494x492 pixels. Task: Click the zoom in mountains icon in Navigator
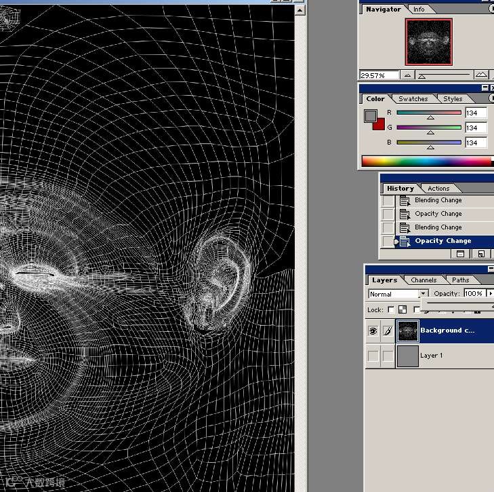481,75
